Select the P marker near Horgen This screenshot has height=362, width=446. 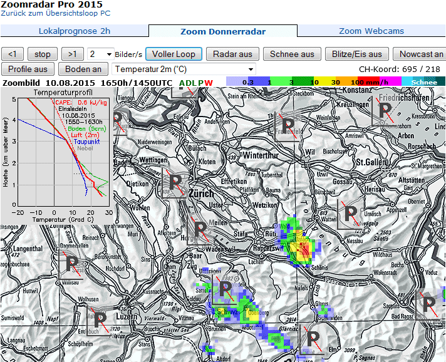(x=200, y=230)
